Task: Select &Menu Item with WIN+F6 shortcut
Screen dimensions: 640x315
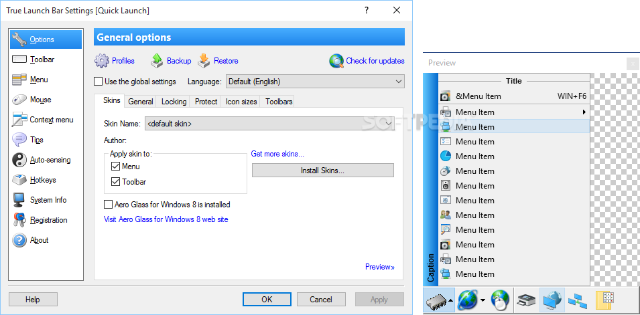Action: pos(514,96)
